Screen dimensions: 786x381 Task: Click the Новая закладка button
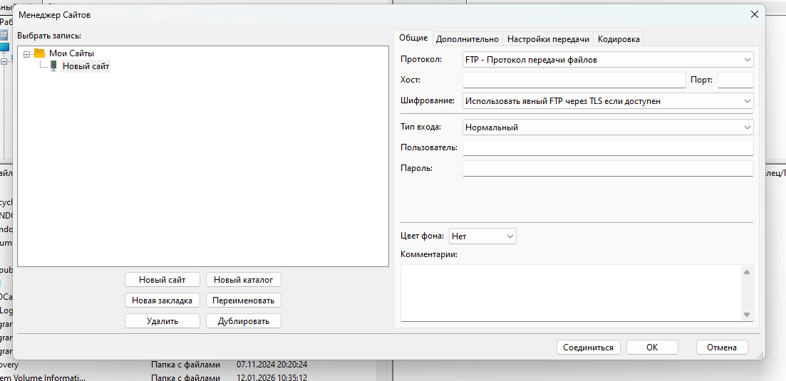point(162,301)
